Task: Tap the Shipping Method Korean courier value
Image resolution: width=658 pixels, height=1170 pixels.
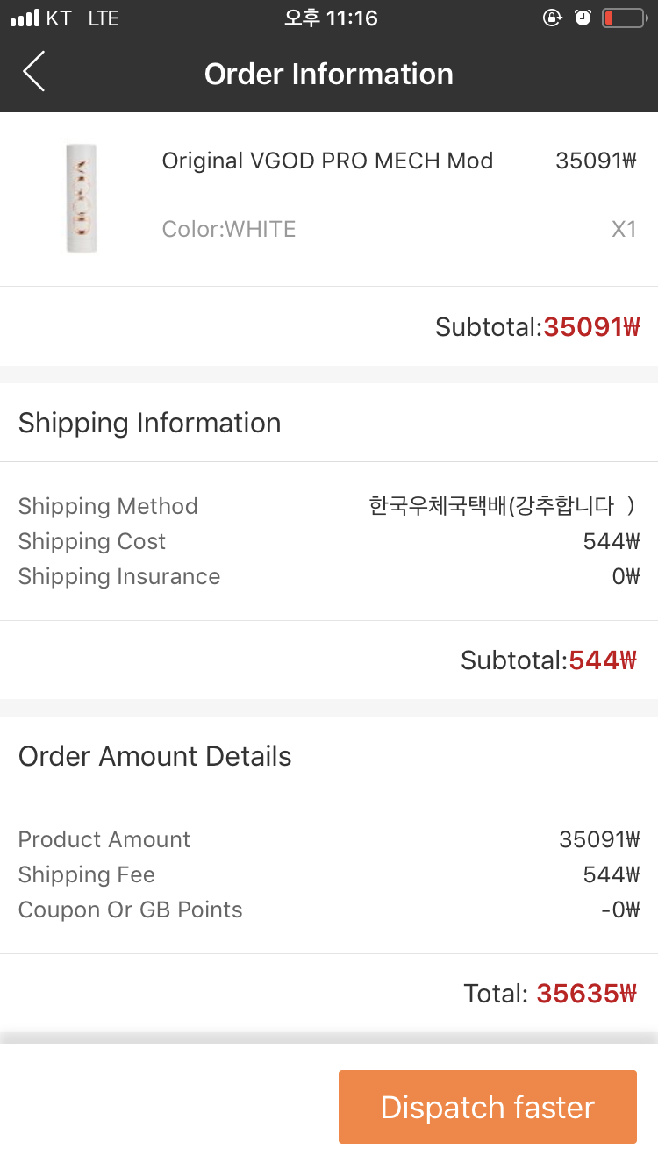Action: [x=502, y=506]
